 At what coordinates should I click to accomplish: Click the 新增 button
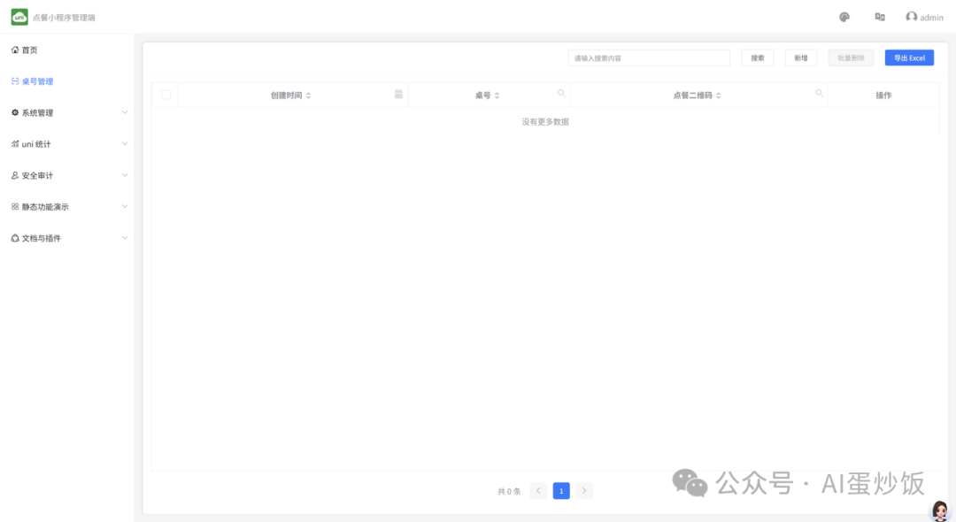[x=799, y=57]
